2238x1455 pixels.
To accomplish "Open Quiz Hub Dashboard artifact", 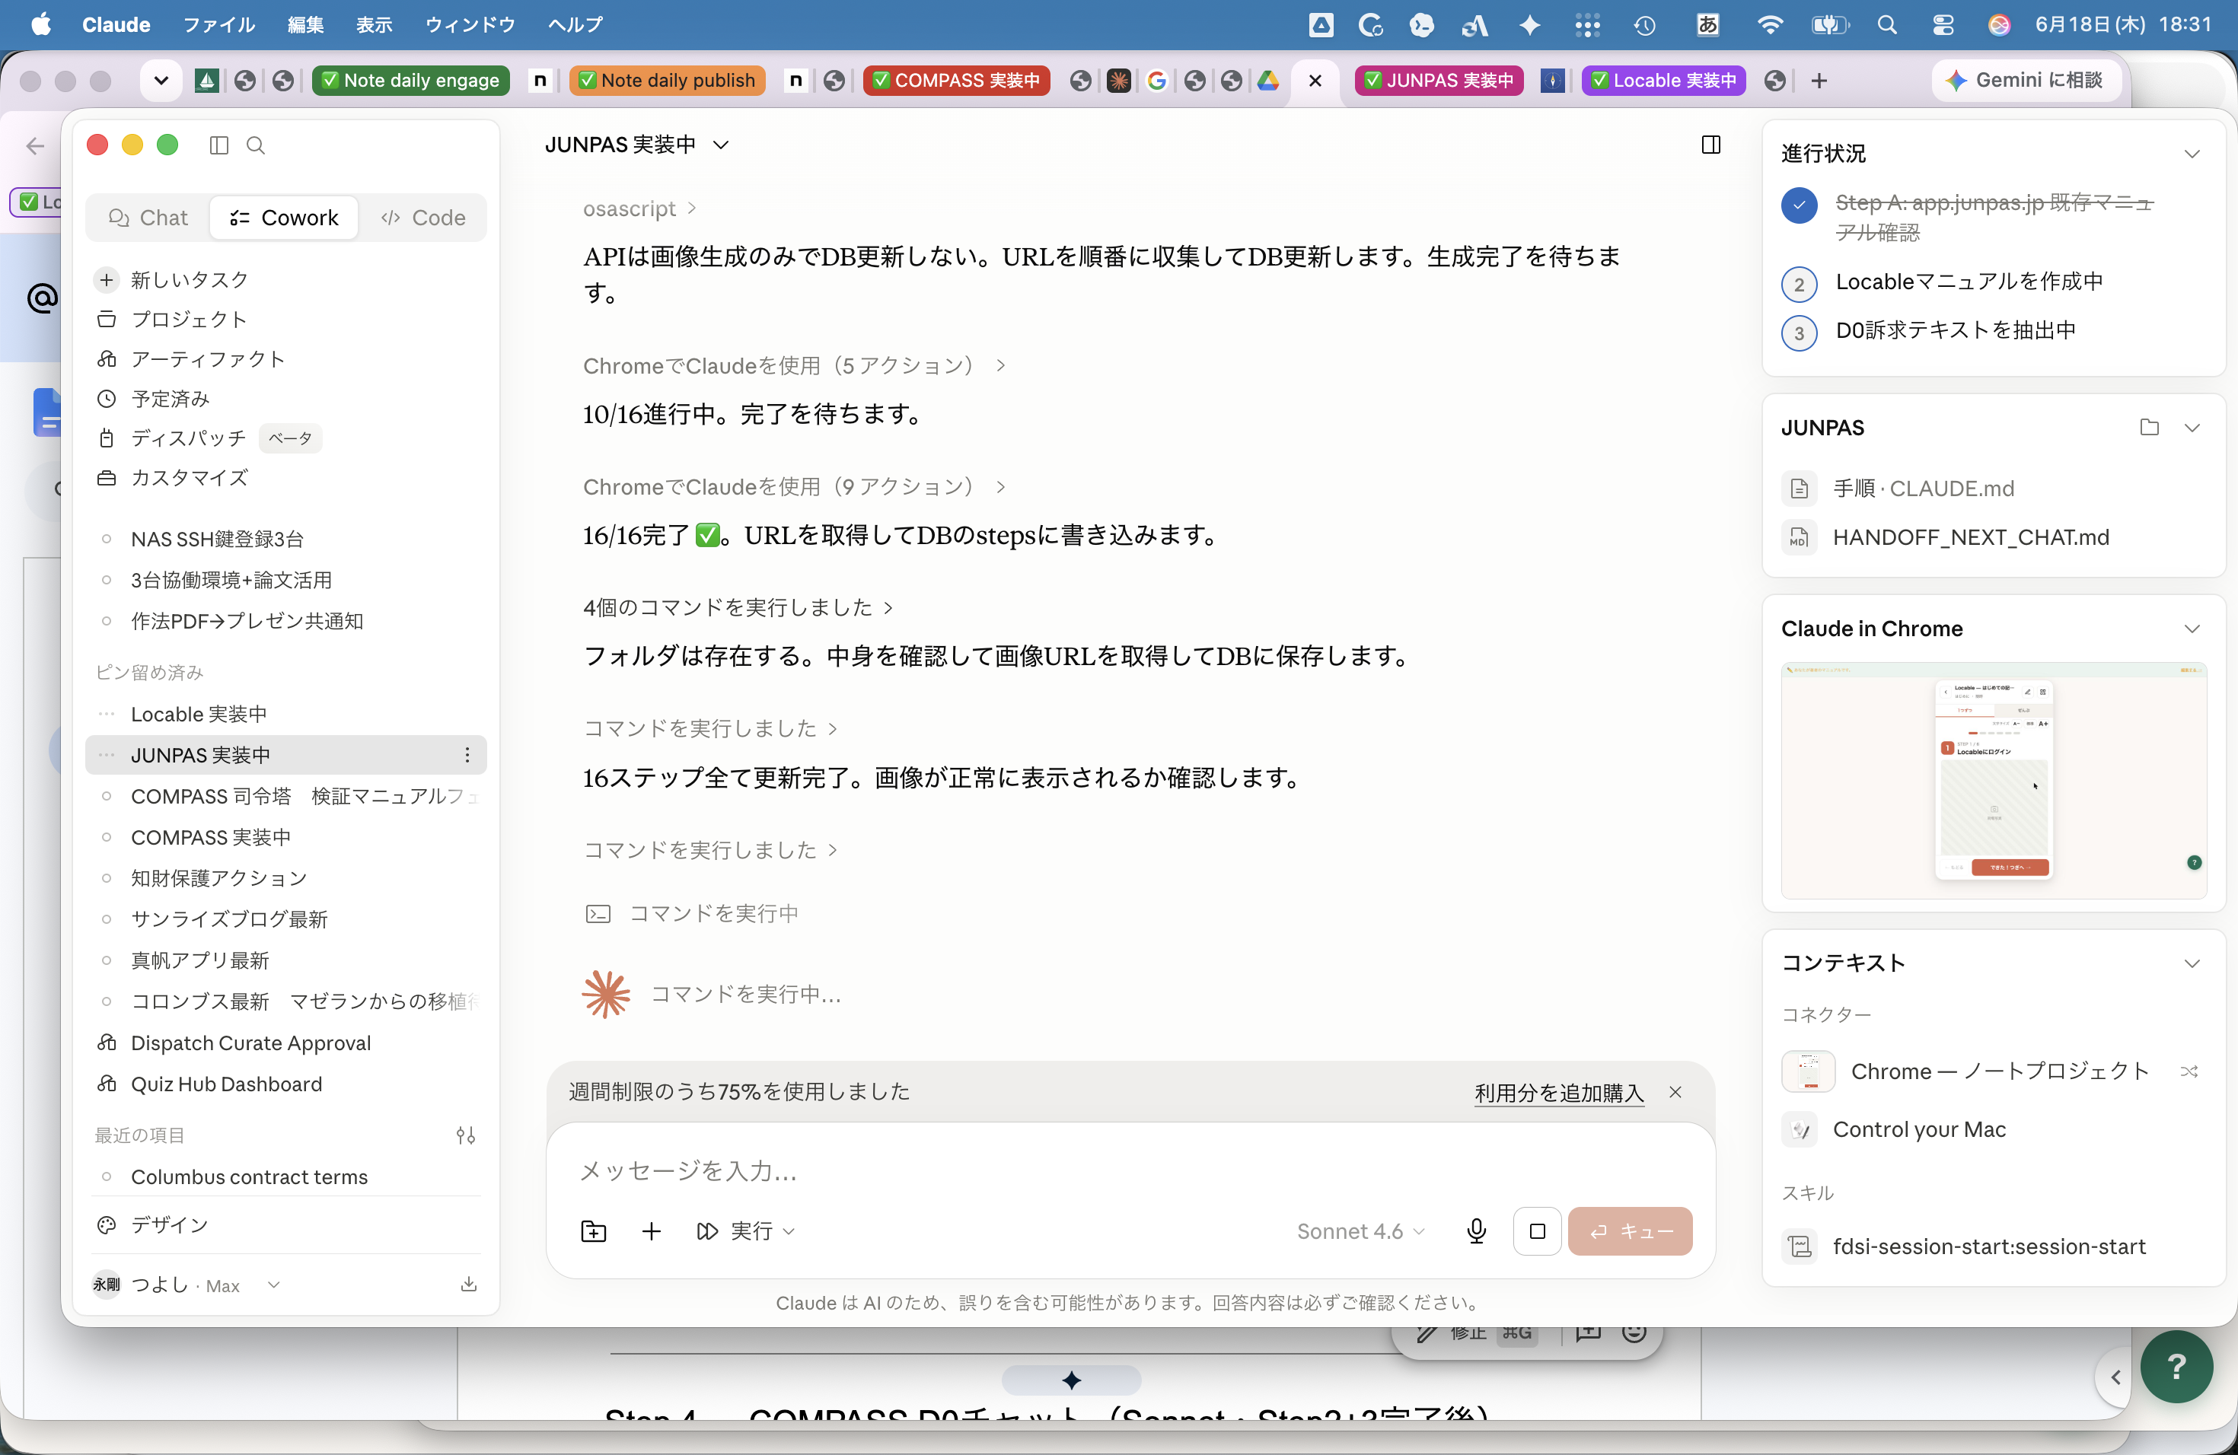I will (286, 1084).
